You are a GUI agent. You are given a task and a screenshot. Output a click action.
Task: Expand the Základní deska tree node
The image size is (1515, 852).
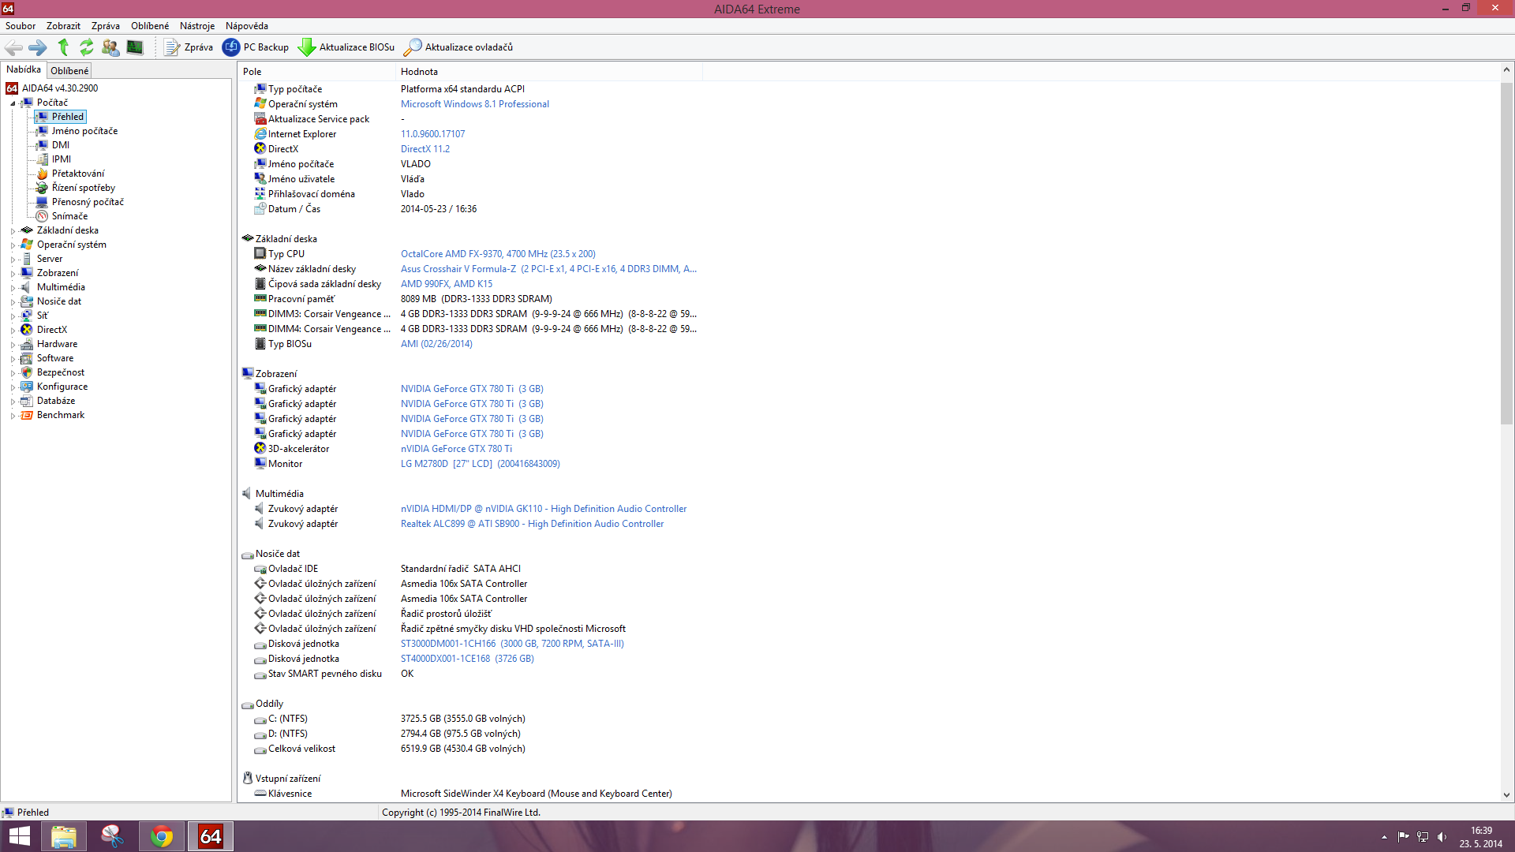click(13, 231)
